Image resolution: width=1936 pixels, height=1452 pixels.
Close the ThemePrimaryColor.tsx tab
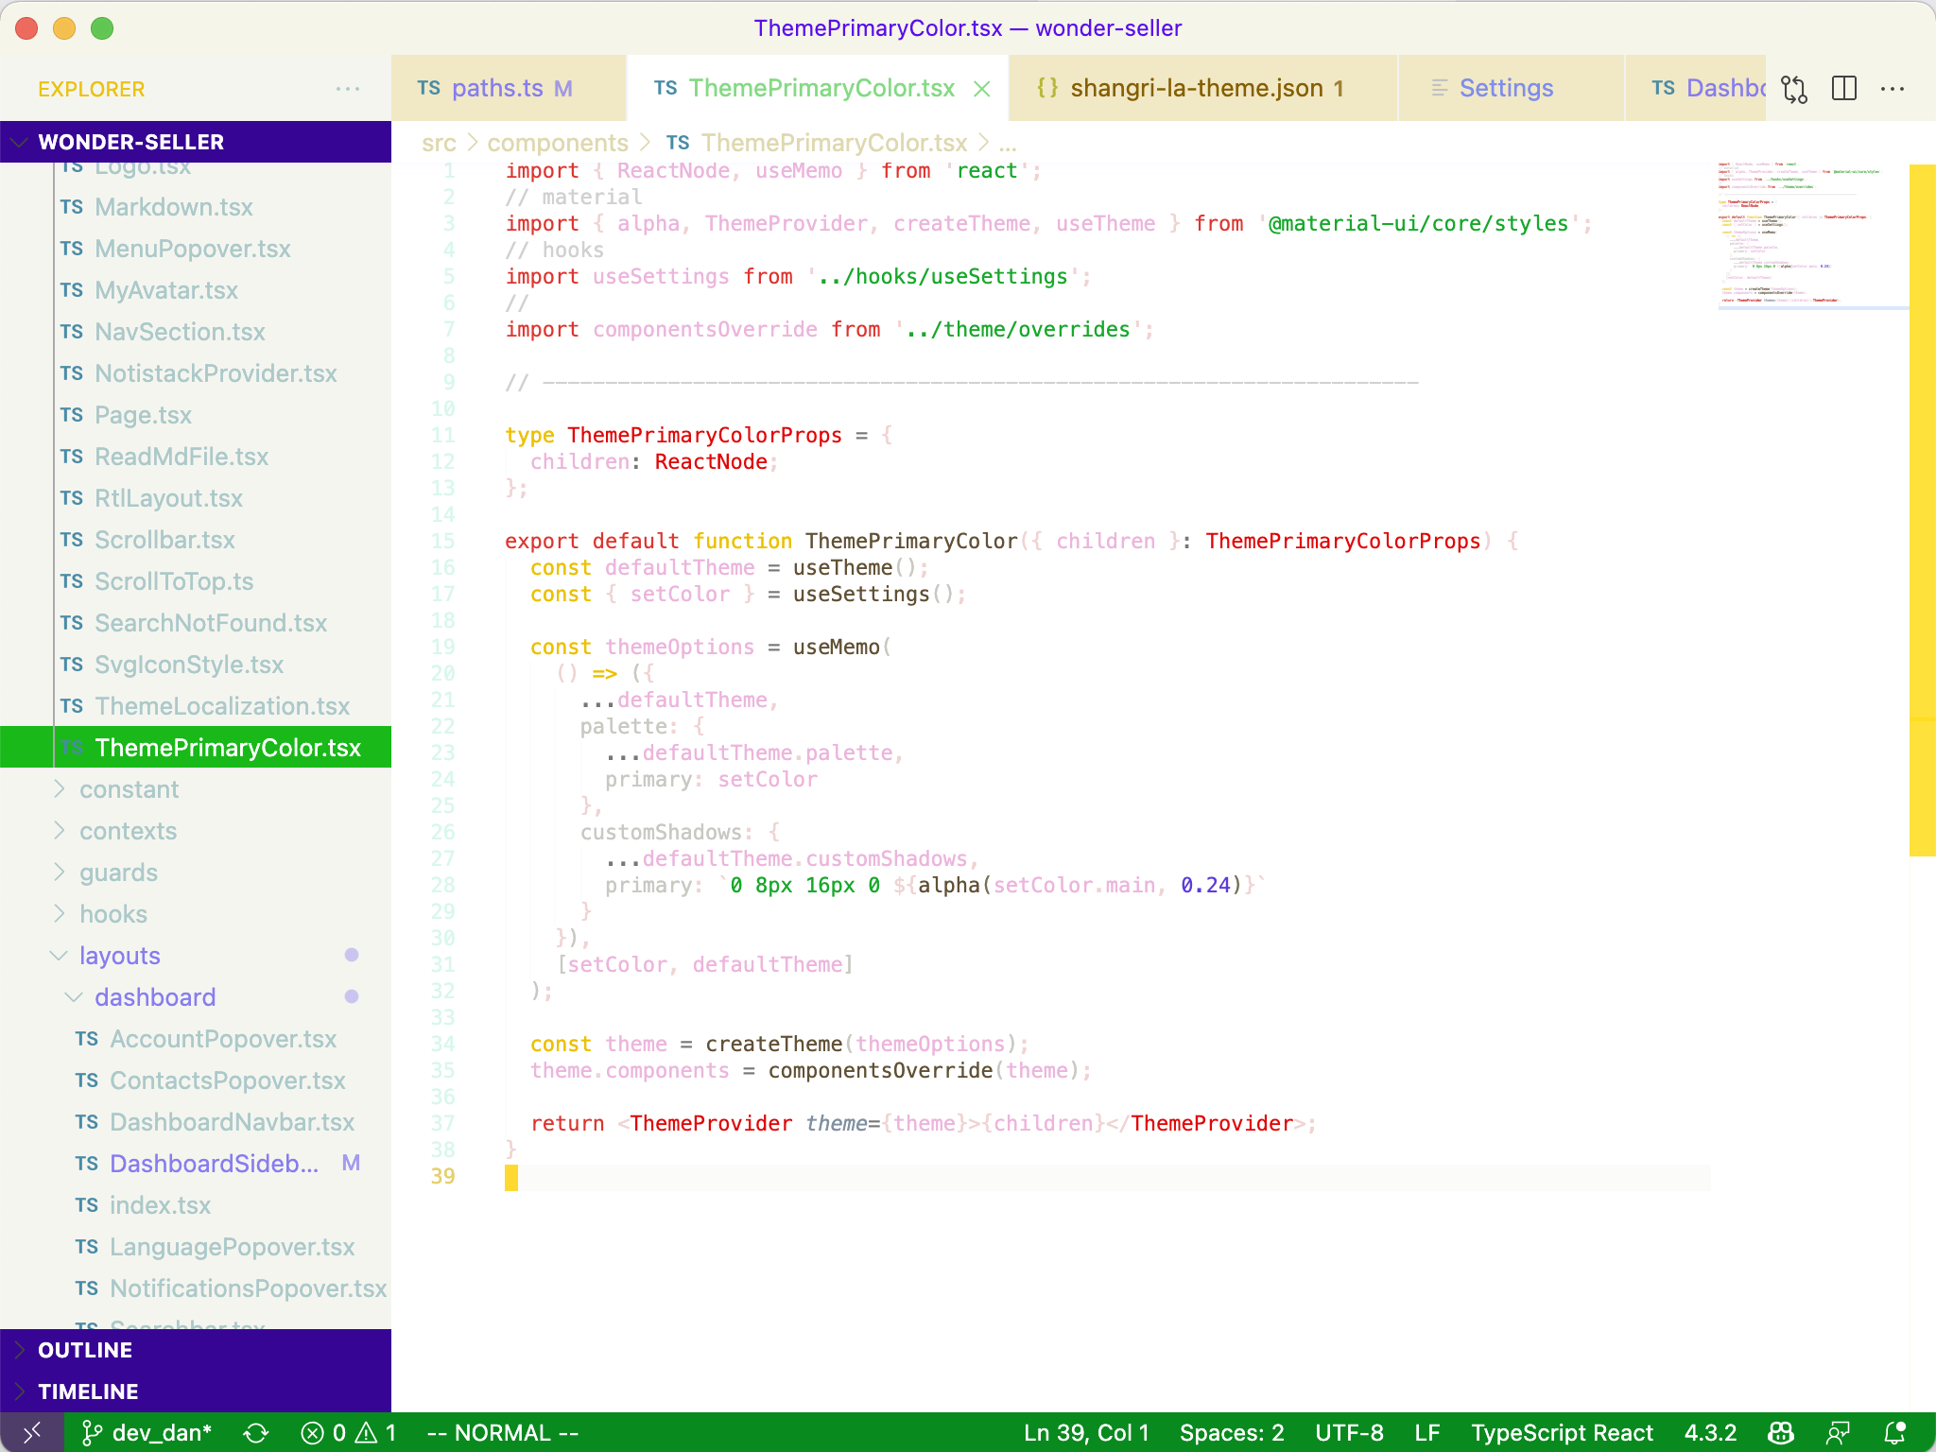pyautogui.click(x=982, y=89)
